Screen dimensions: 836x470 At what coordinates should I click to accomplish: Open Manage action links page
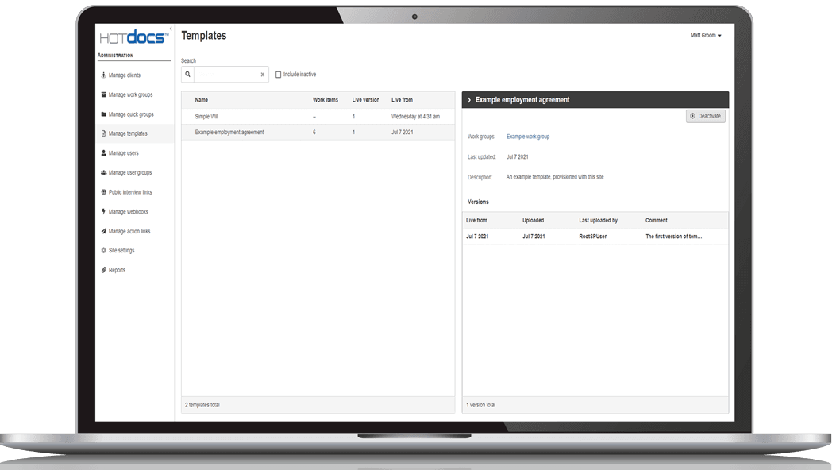click(129, 232)
